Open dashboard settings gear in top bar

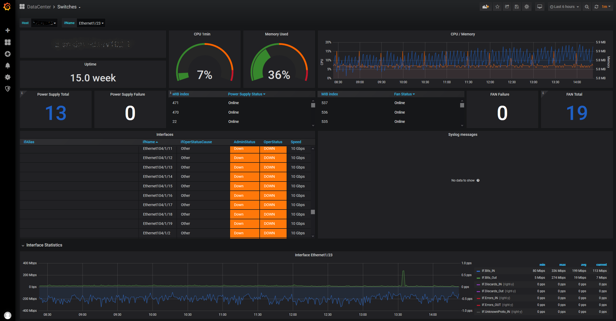tap(527, 7)
